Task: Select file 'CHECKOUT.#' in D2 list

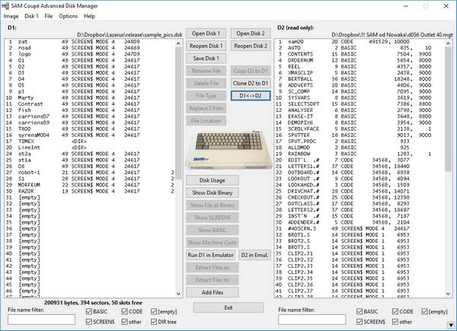Action: pyautogui.click(x=360, y=197)
